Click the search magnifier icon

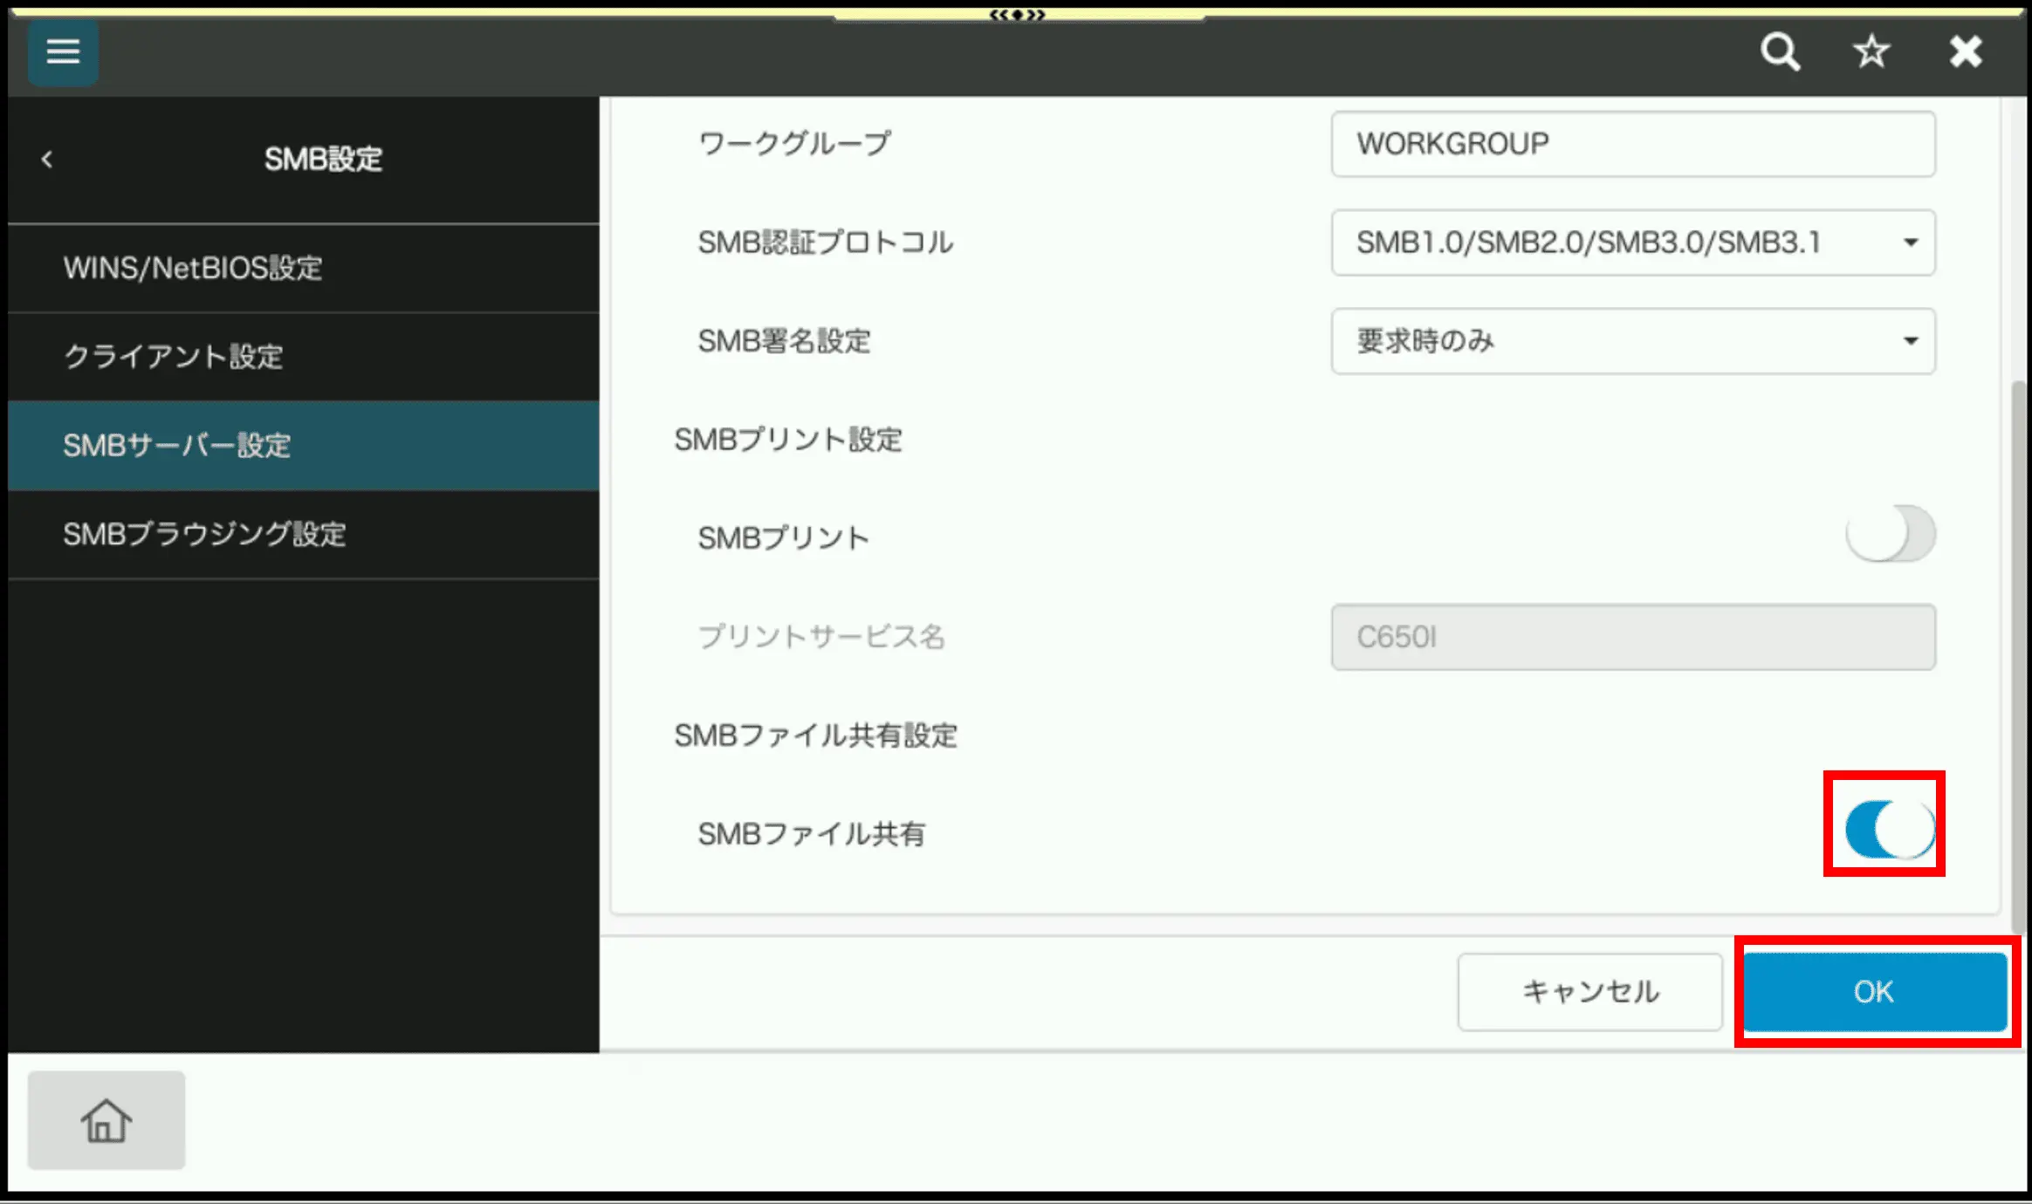tap(1779, 52)
